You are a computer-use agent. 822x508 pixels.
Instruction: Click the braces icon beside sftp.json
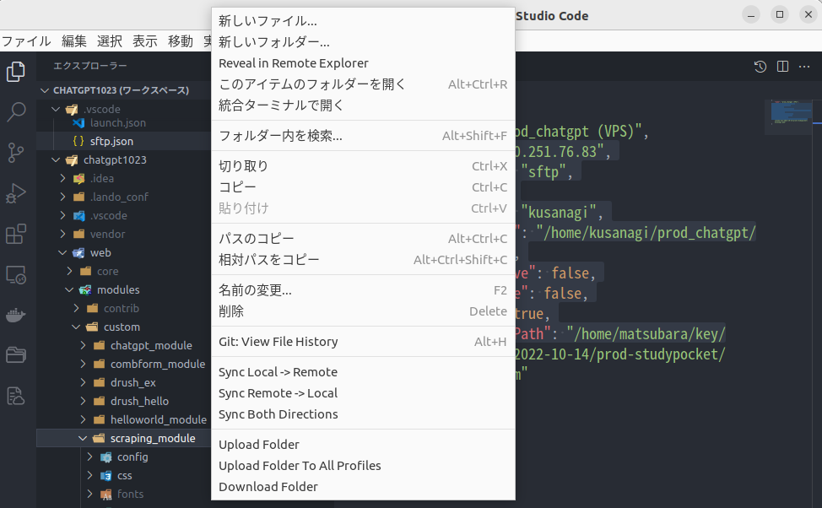pyautogui.click(x=78, y=141)
